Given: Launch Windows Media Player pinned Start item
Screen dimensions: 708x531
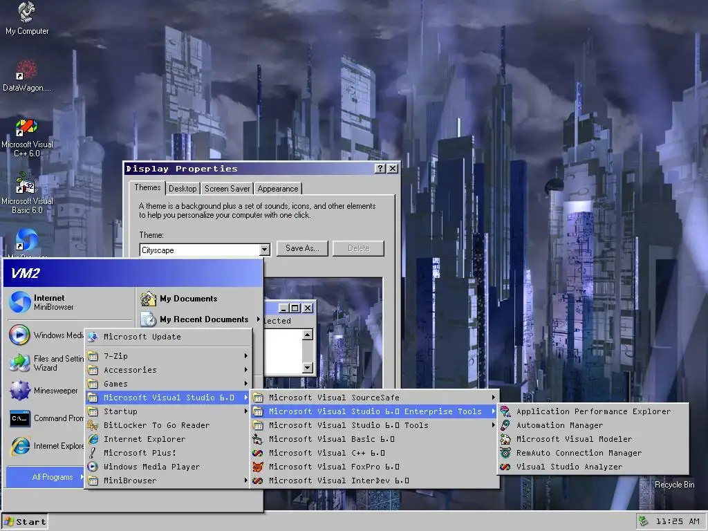Looking at the screenshot, I should (x=46, y=335).
